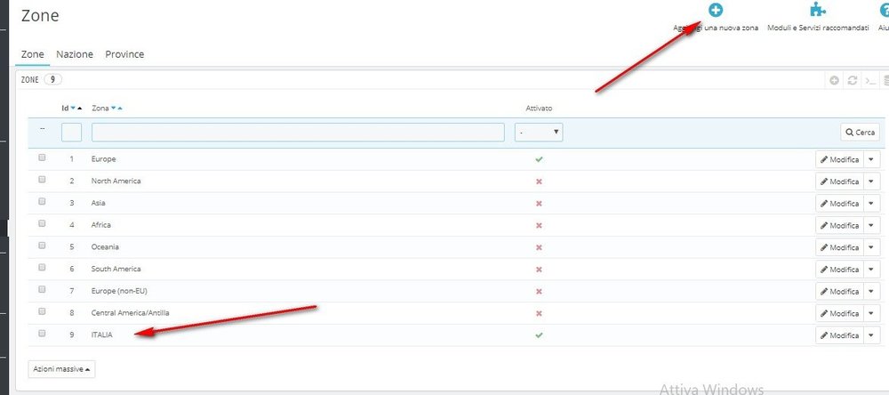This screenshot has width=889, height=395.
Task: Select the checkbox for Europe row
Action: click(x=42, y=157)
